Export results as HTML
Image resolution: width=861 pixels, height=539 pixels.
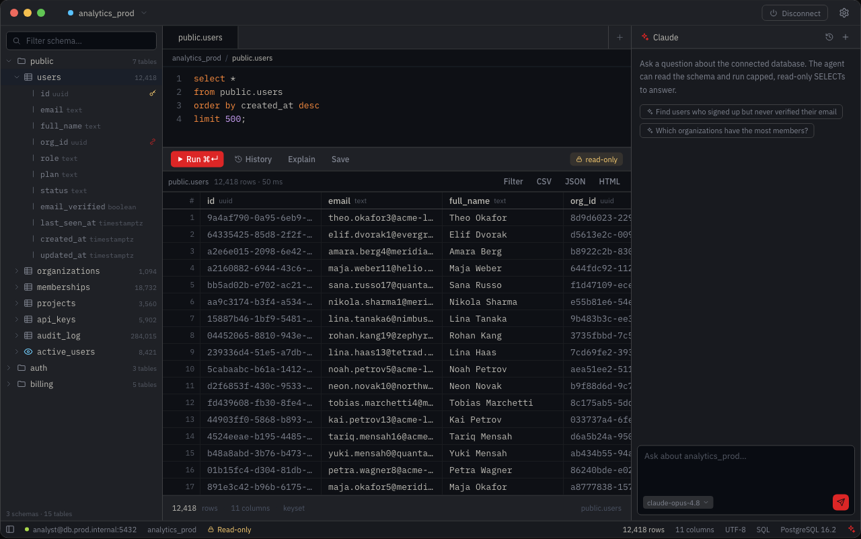click(609, 182)
